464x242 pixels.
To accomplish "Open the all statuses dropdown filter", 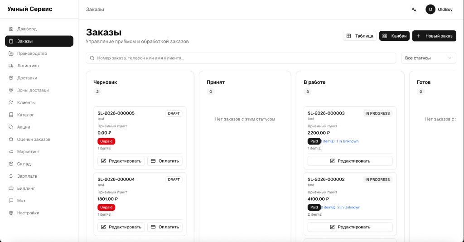I will tap(428, 58).
